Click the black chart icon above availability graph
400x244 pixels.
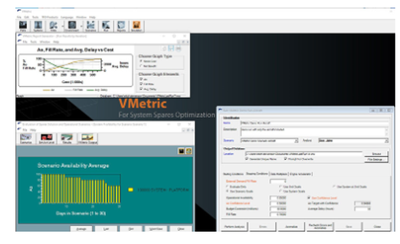tap(181, 151)
